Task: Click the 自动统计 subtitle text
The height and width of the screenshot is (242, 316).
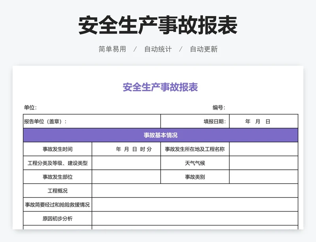Action: (x=158, y=49)
